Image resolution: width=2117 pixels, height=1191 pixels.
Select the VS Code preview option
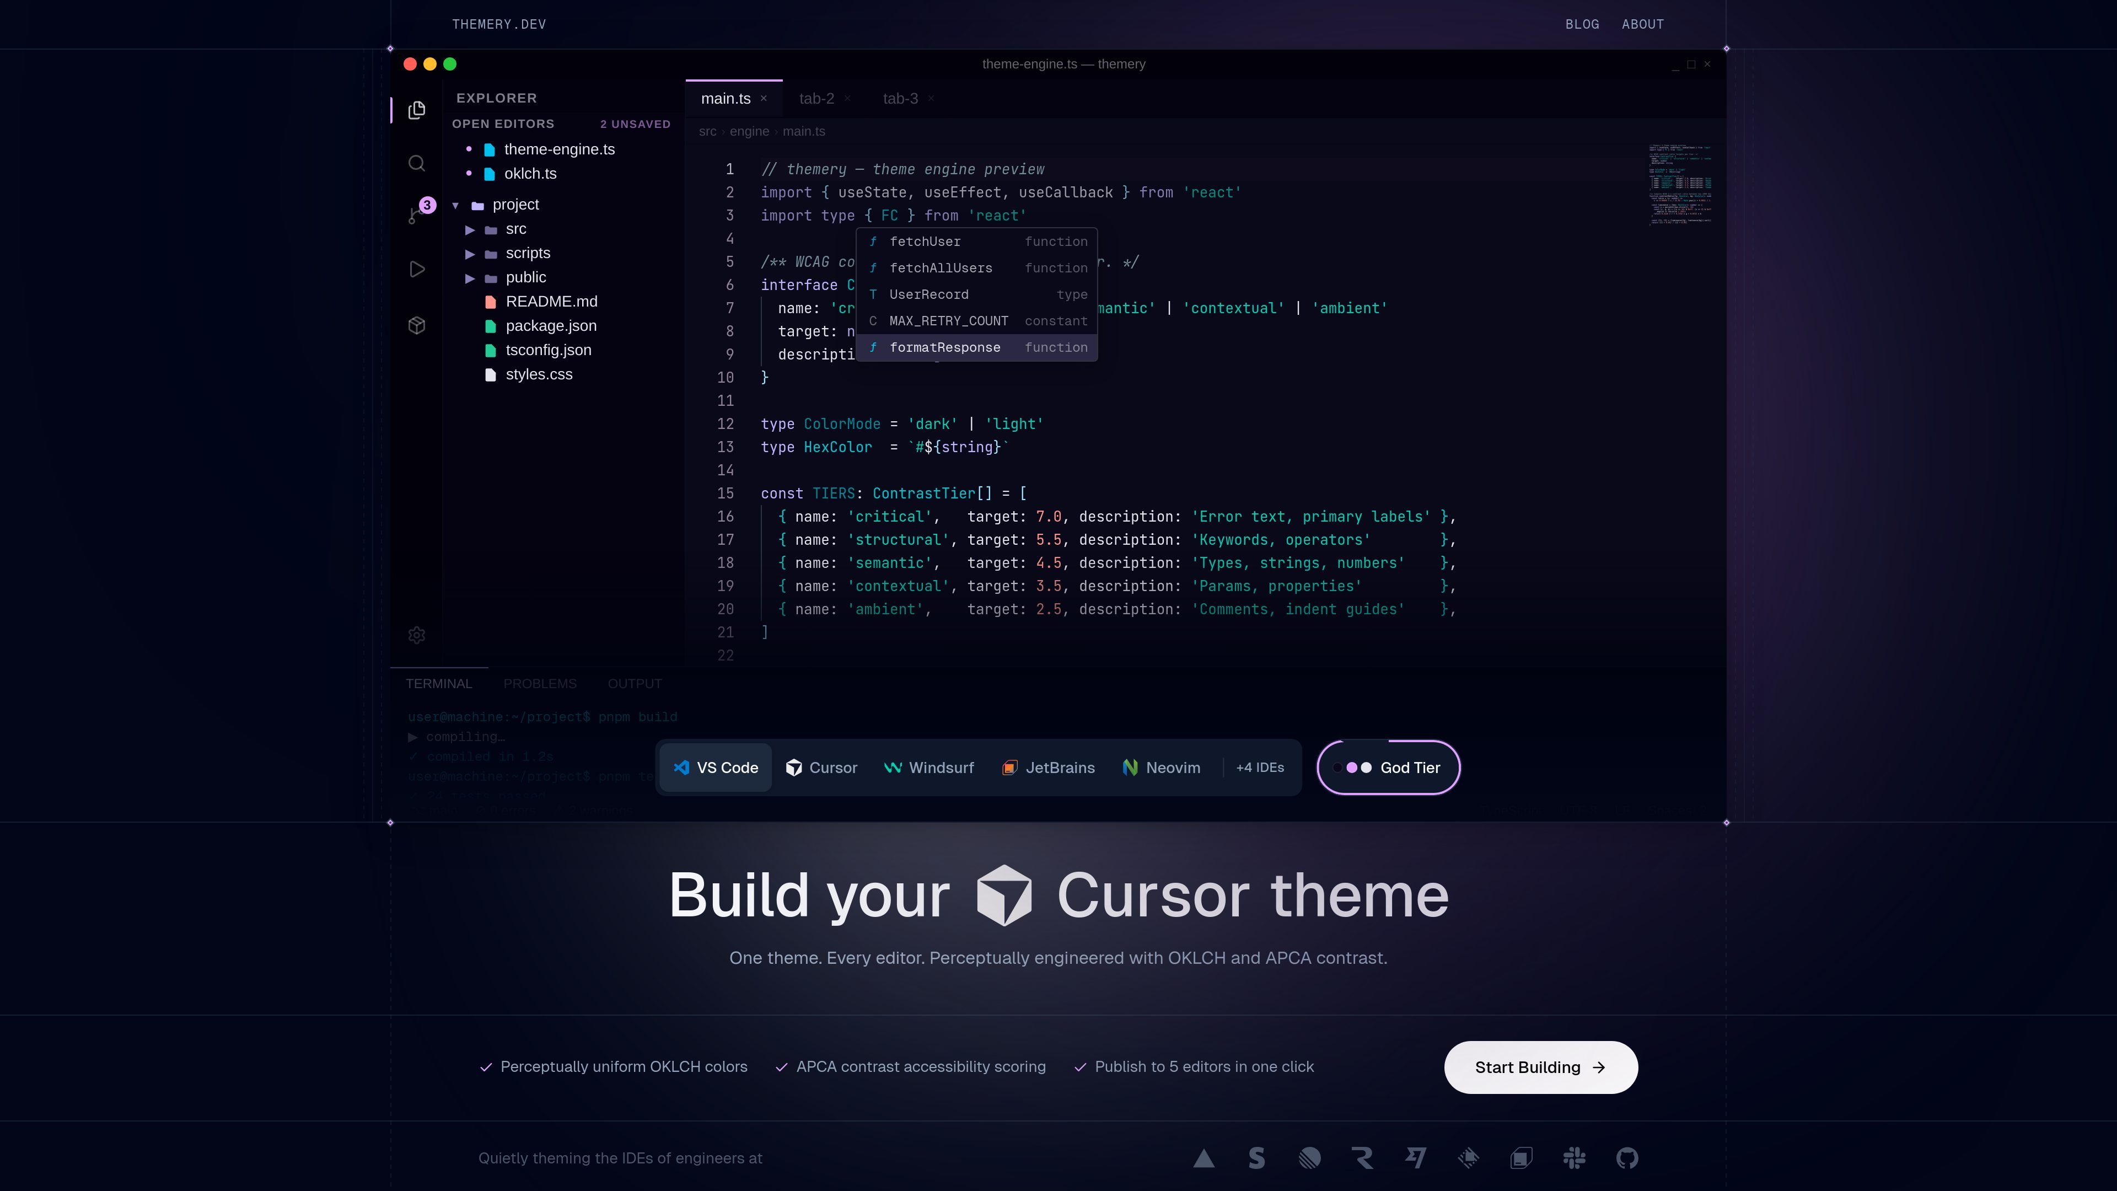point(716,768)
